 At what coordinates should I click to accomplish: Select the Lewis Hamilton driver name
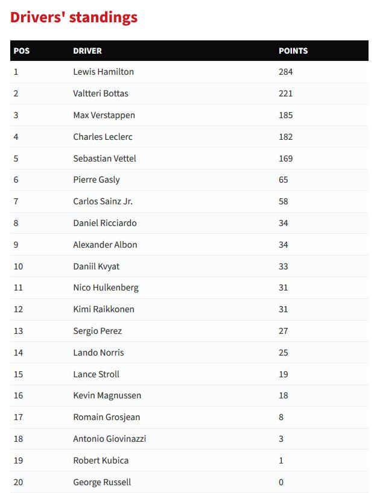coord(103,72)
